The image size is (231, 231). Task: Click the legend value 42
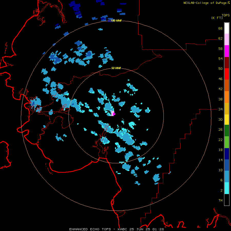[x=220, y=89]
